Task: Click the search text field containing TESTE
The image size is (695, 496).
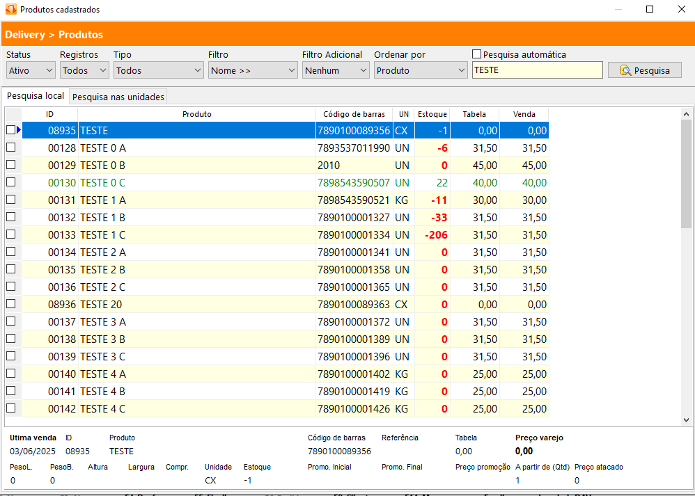Action: 536,70
